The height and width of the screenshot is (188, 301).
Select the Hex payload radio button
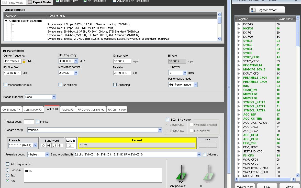pos(7,181)
